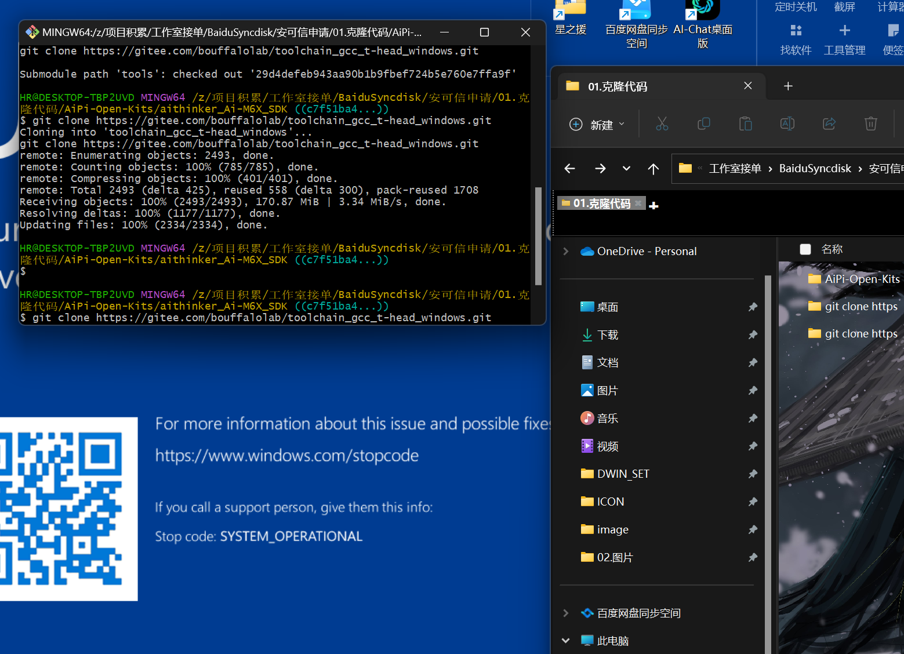The width and height of the screenshot is (904, 654).
Task: Click the Cut icon in Explorer toolbar
Action: point(662,123)
